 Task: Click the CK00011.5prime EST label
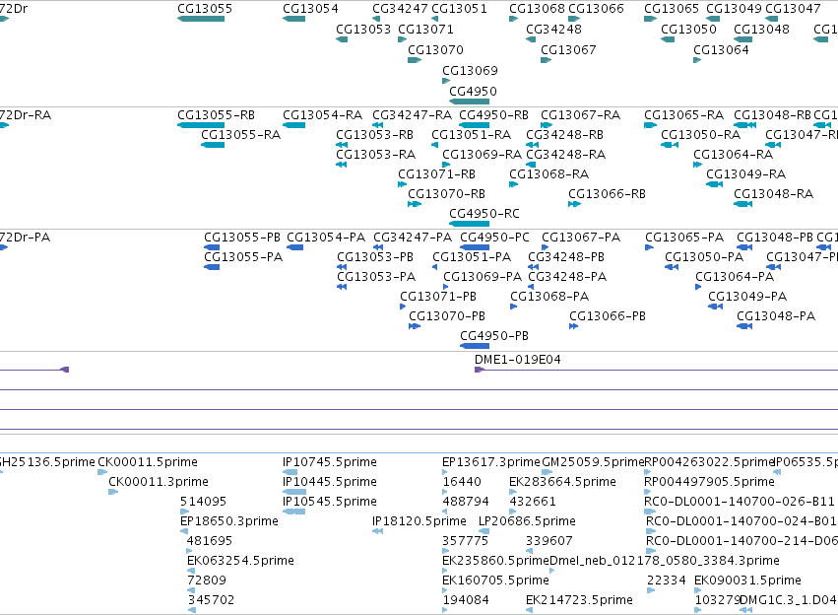[148, 462]
